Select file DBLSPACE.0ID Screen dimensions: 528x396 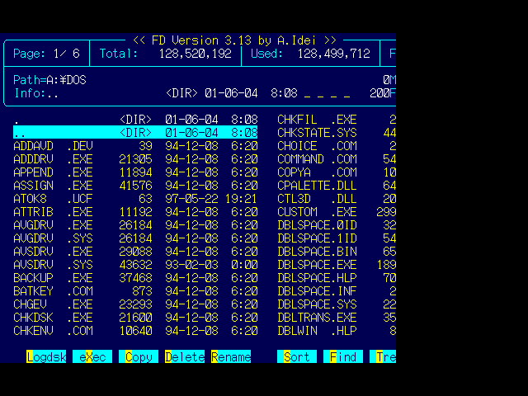coord(337,225)
